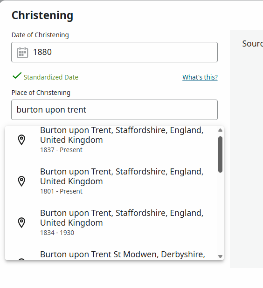The height and width of the screenshot is (288, 263).
Task: Click the scrollbar track below the thumb
Action: tap(220, 213)
